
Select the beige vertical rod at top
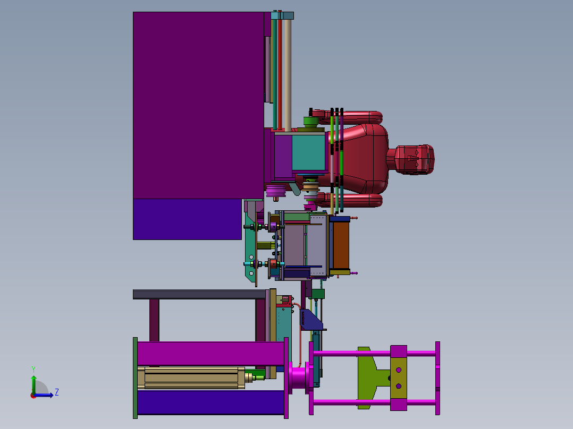point(288,75)
